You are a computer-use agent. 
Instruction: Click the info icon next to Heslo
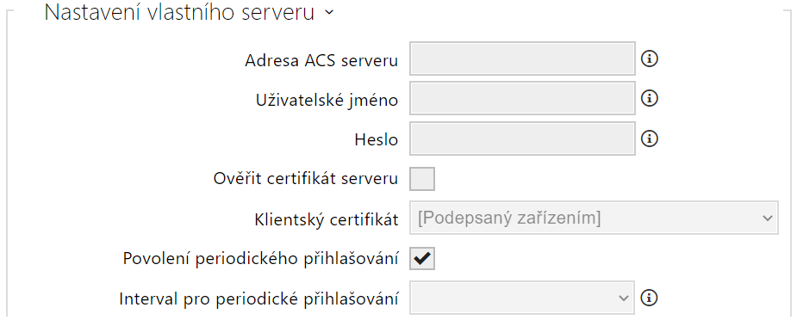[650, 138]
